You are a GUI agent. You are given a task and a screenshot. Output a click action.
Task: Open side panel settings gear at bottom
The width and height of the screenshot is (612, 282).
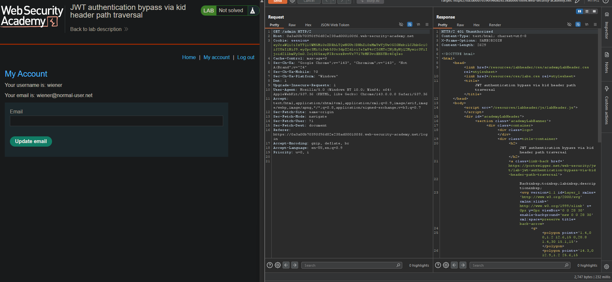pyautogui.click(x=607, y=267)
